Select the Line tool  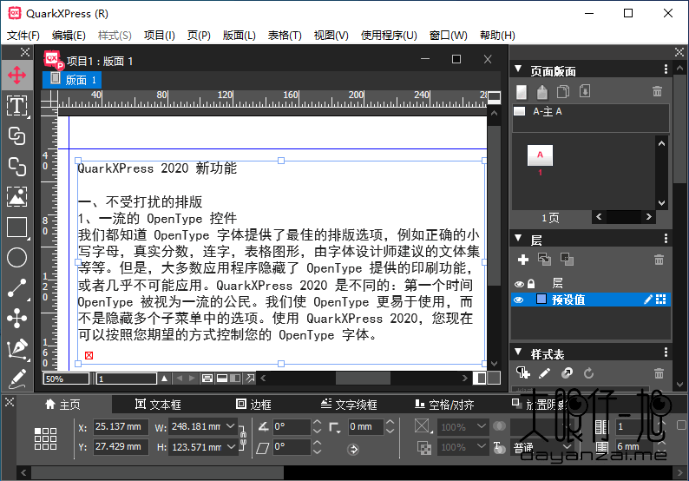[16, 288]
